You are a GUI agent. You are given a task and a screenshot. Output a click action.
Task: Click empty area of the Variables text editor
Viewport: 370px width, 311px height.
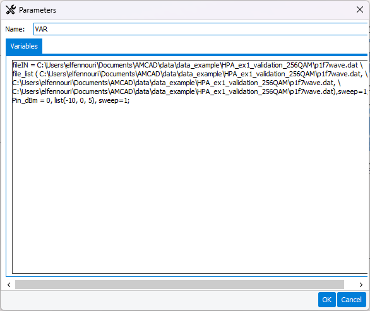pos(189,189)
